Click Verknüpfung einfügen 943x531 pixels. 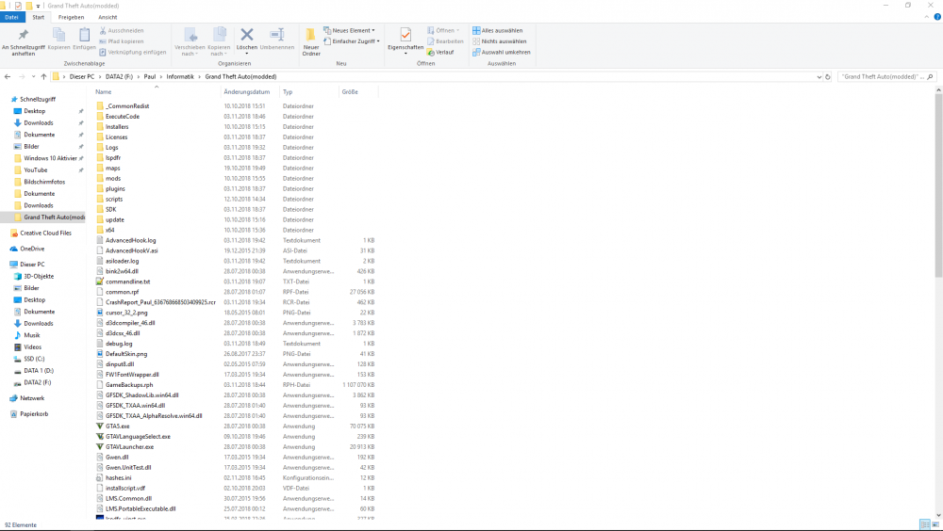pos(132,53)
